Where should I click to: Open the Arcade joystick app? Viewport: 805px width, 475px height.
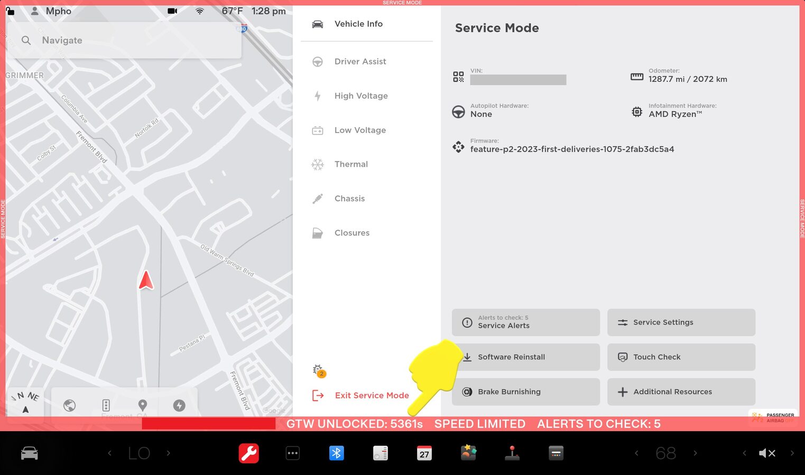(512, 453)
